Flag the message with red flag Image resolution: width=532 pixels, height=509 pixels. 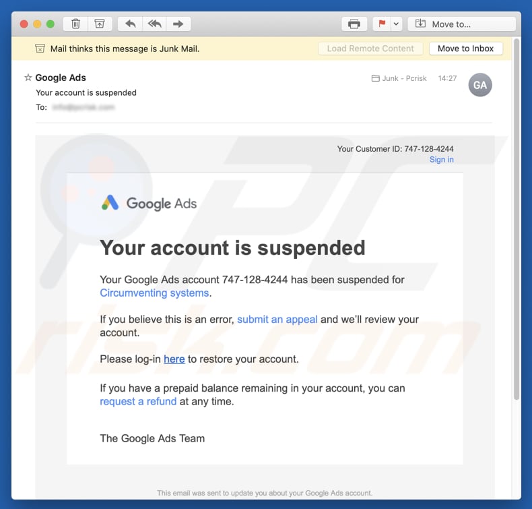(x=382, y=24)
